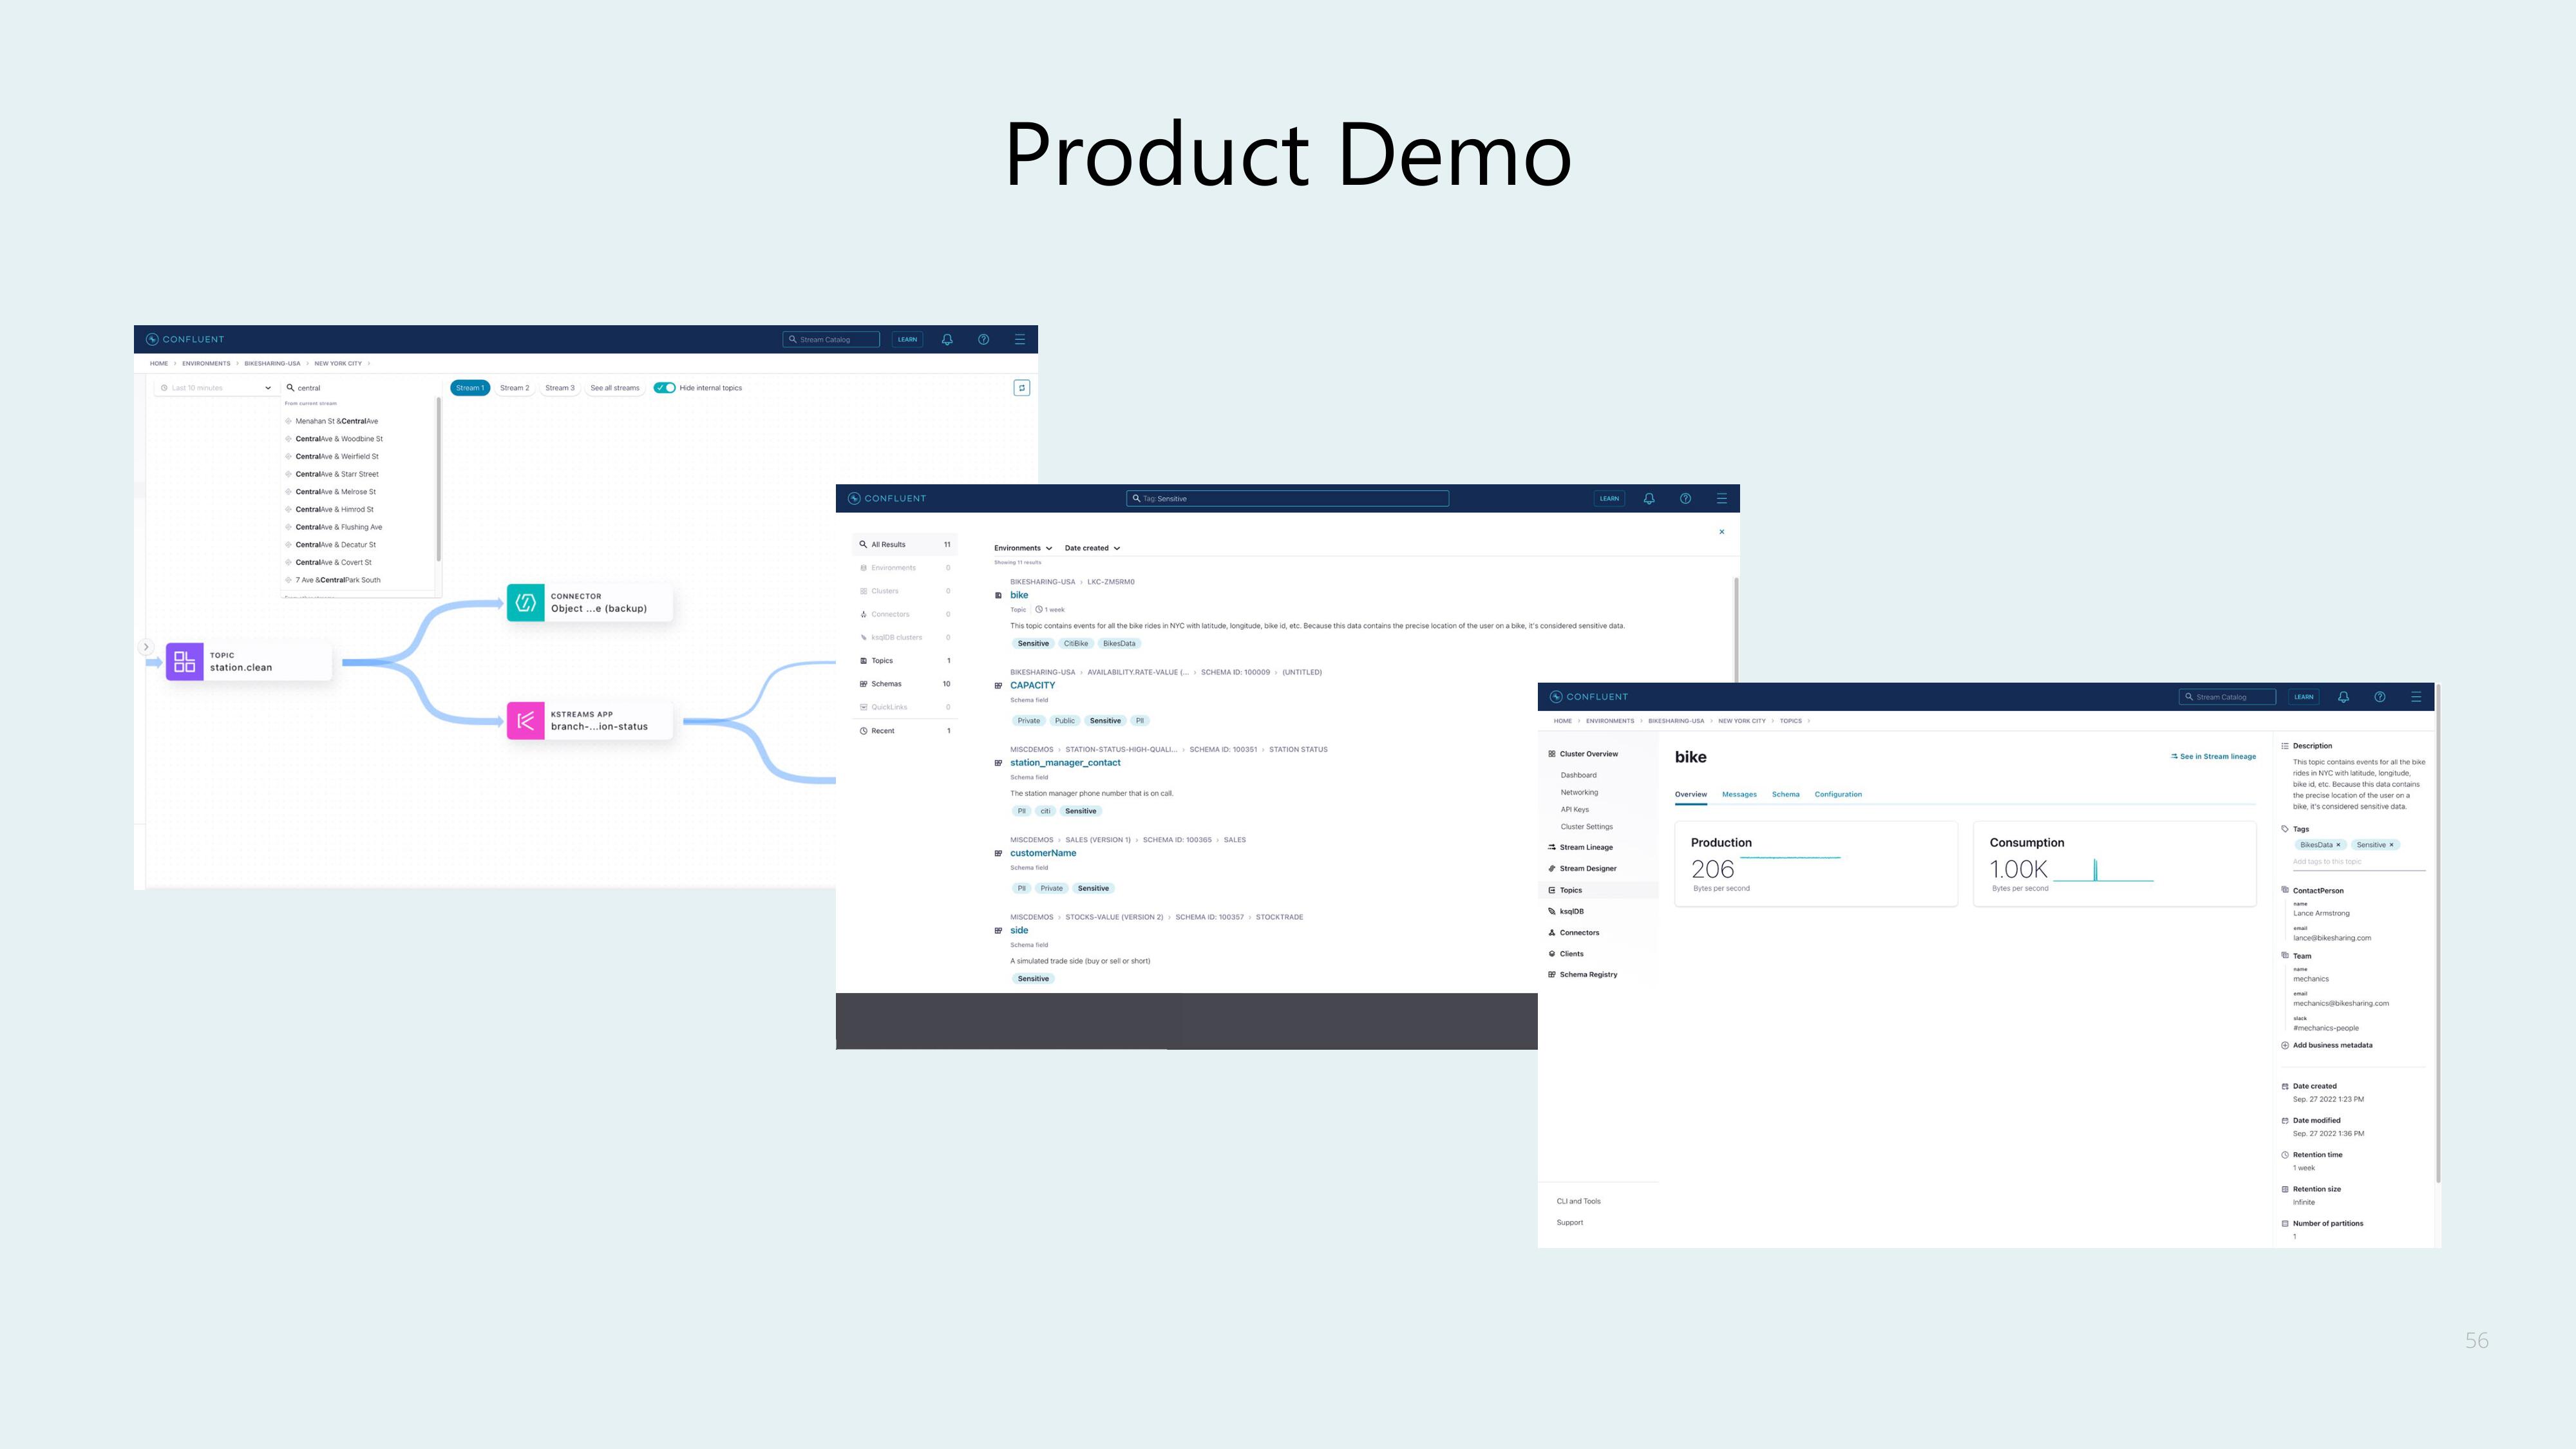Open hamburger menu in stream lineage window
This screenshot has height=1449, width=2576.
tap(1019, 339)
